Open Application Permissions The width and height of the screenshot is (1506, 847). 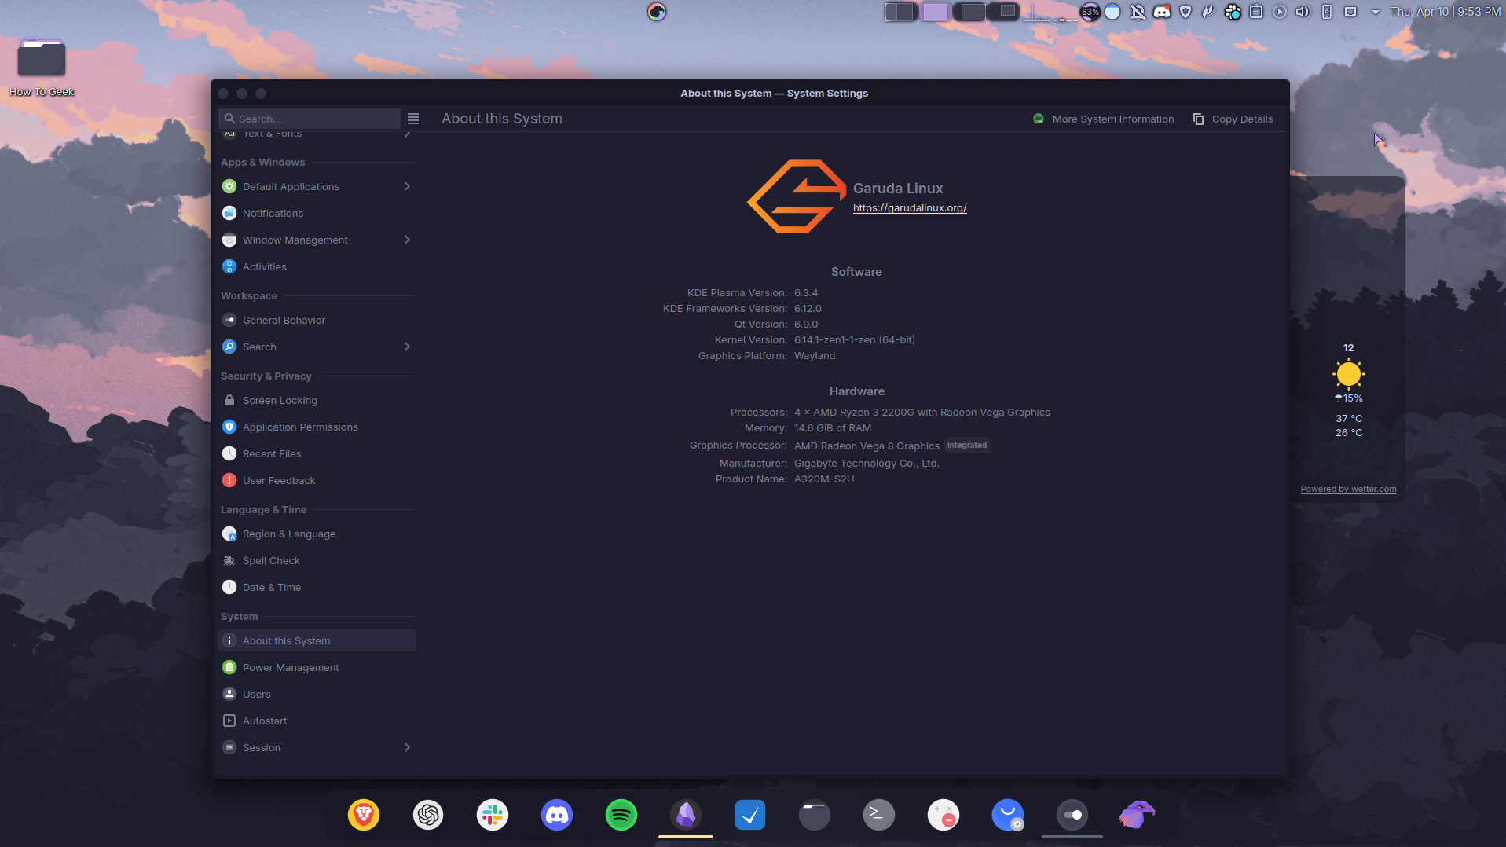pyautogui.click(x=317, y=427)
